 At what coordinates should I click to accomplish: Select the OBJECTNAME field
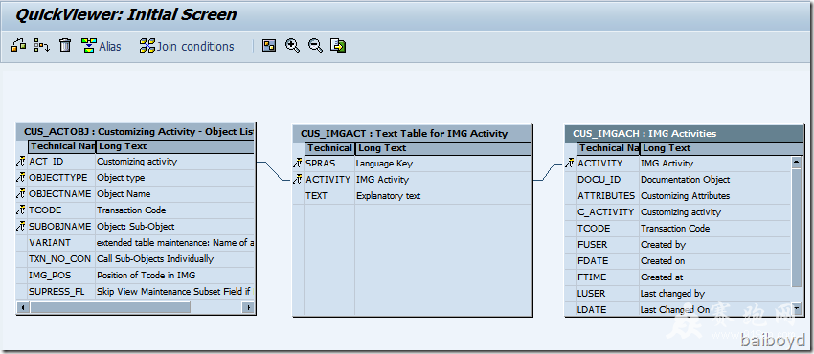pyautogui.click(x=61, y=194)
